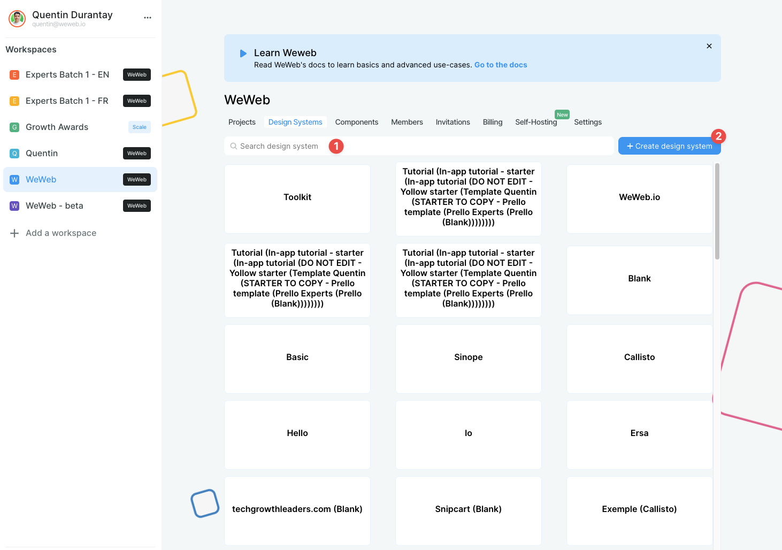Click the blue W icon for WeWeb workspace
782x550 pixels.
(14, 180)
